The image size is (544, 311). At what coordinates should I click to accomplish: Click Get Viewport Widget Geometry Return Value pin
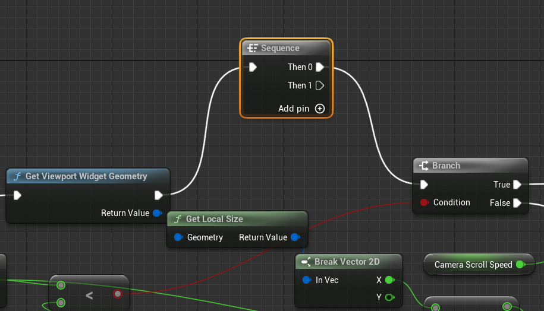(x=158, y=213)
